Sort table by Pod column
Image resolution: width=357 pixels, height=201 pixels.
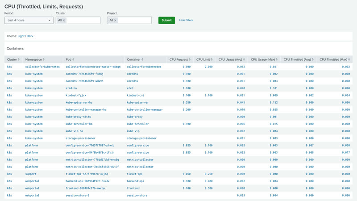coord(70,59)
